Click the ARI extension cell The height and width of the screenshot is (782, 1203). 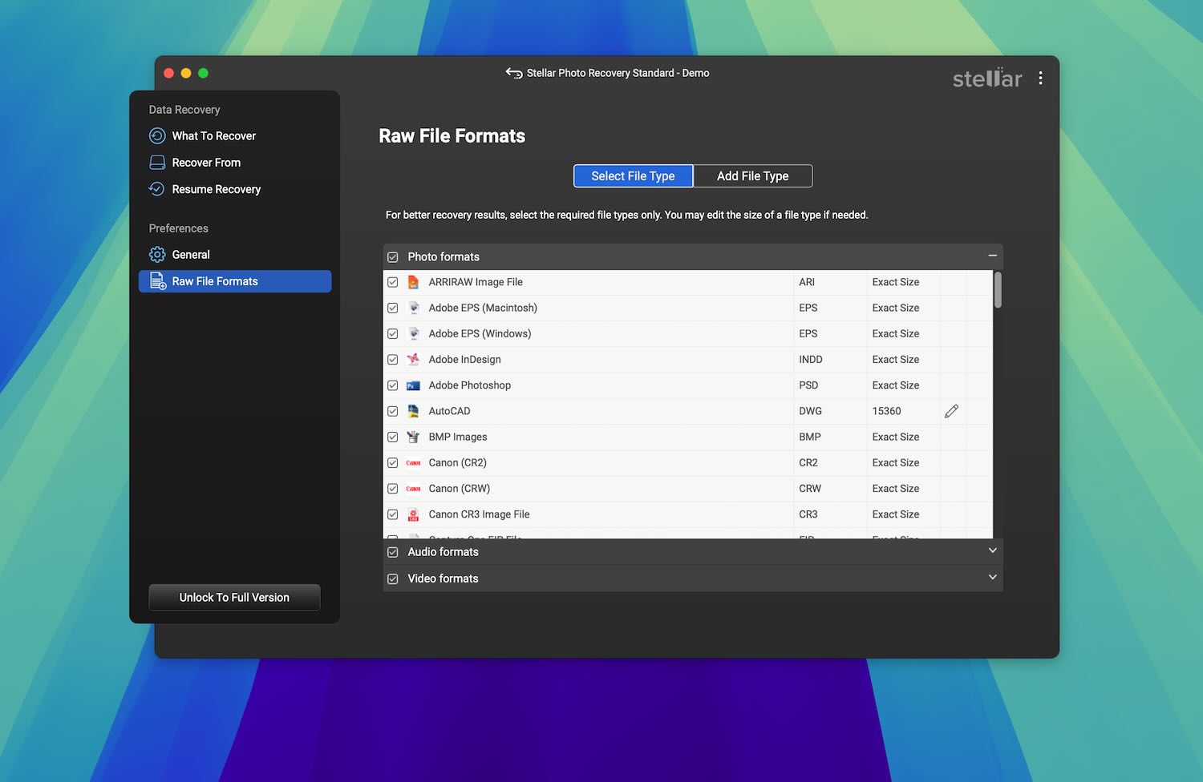tap(807, 282)
